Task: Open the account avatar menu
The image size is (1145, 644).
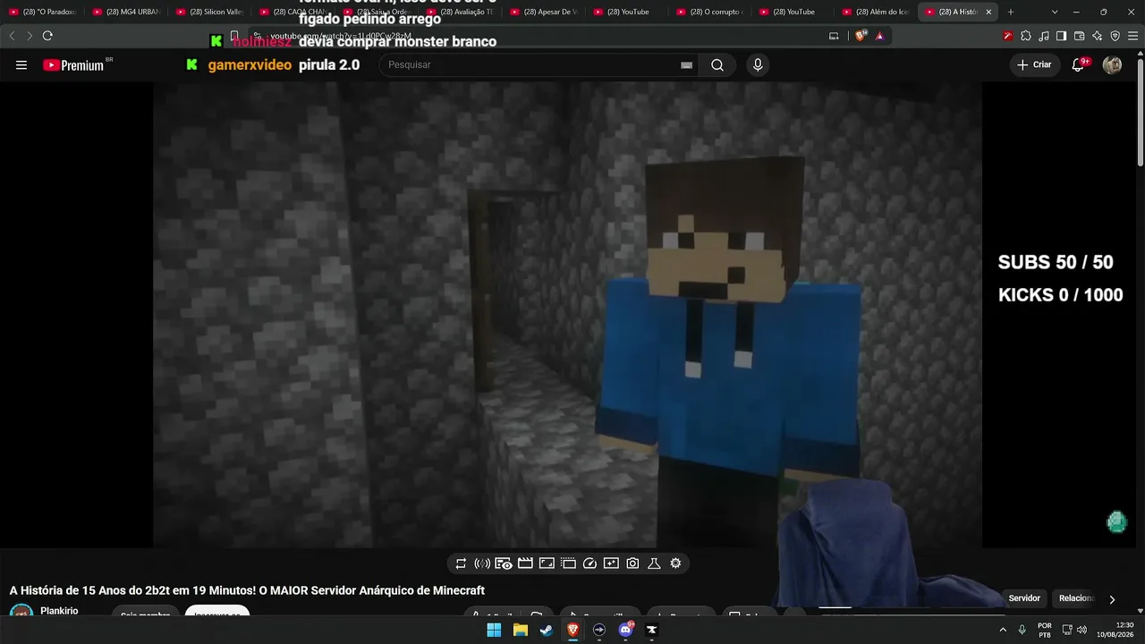Action: click(1112, 65)
